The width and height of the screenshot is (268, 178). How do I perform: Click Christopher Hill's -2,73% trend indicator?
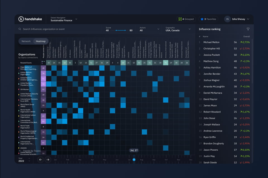pyautogui.click(x=245, y=48)
